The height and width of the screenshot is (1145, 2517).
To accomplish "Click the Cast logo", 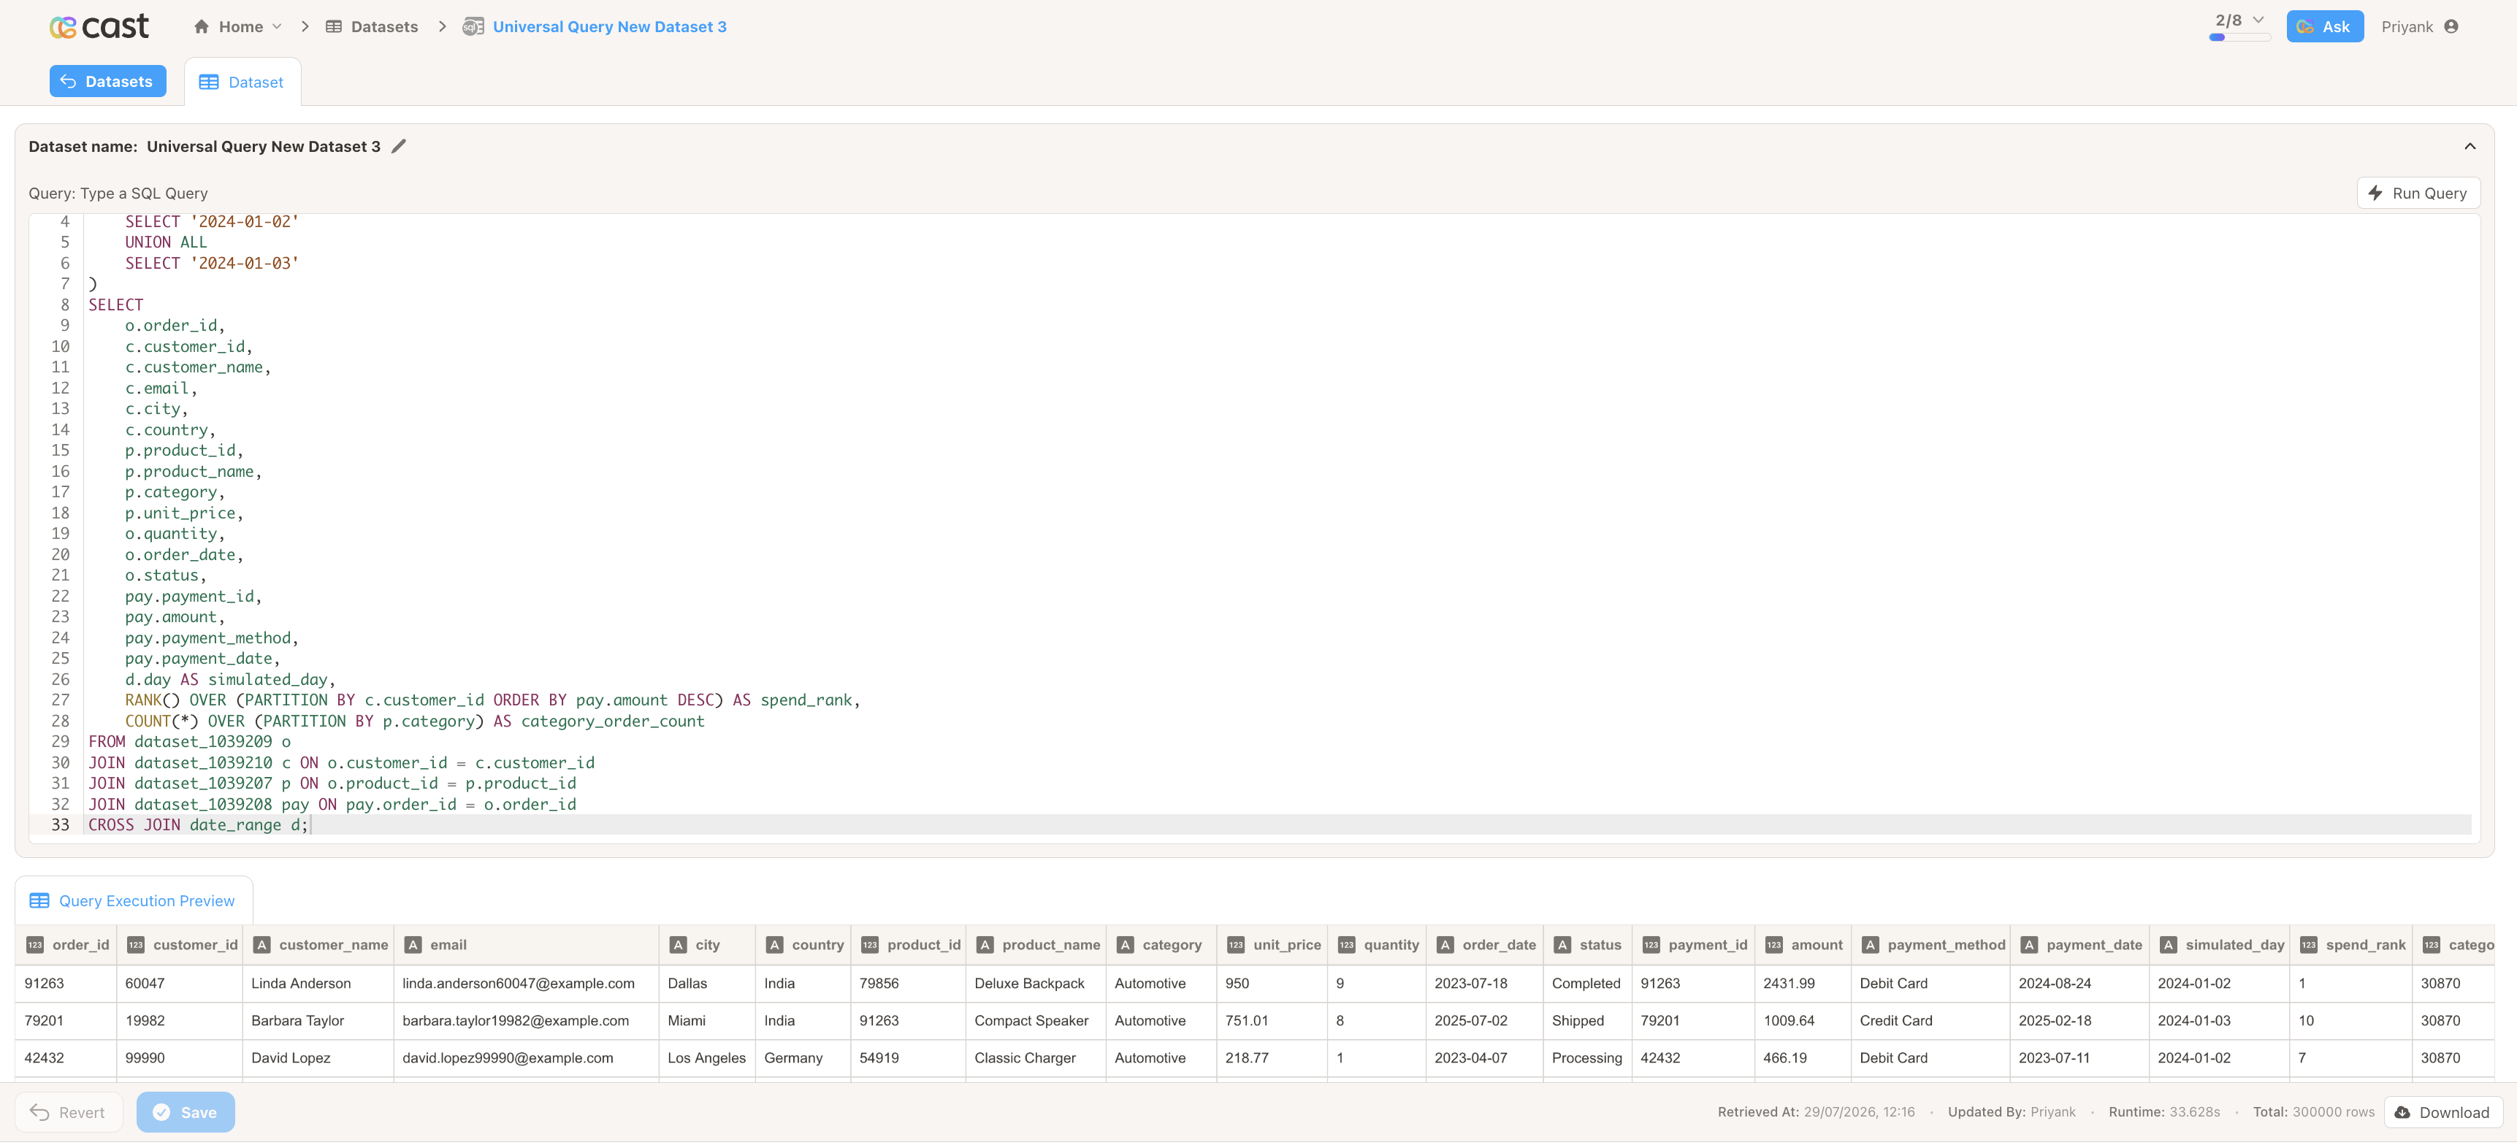I will [99, 26].
